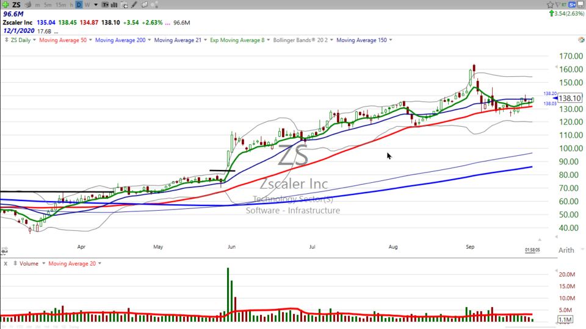Click the green plus add-indicator icon
The width and height of the screenshot is (586, 329).
click(x=5, y=5)
